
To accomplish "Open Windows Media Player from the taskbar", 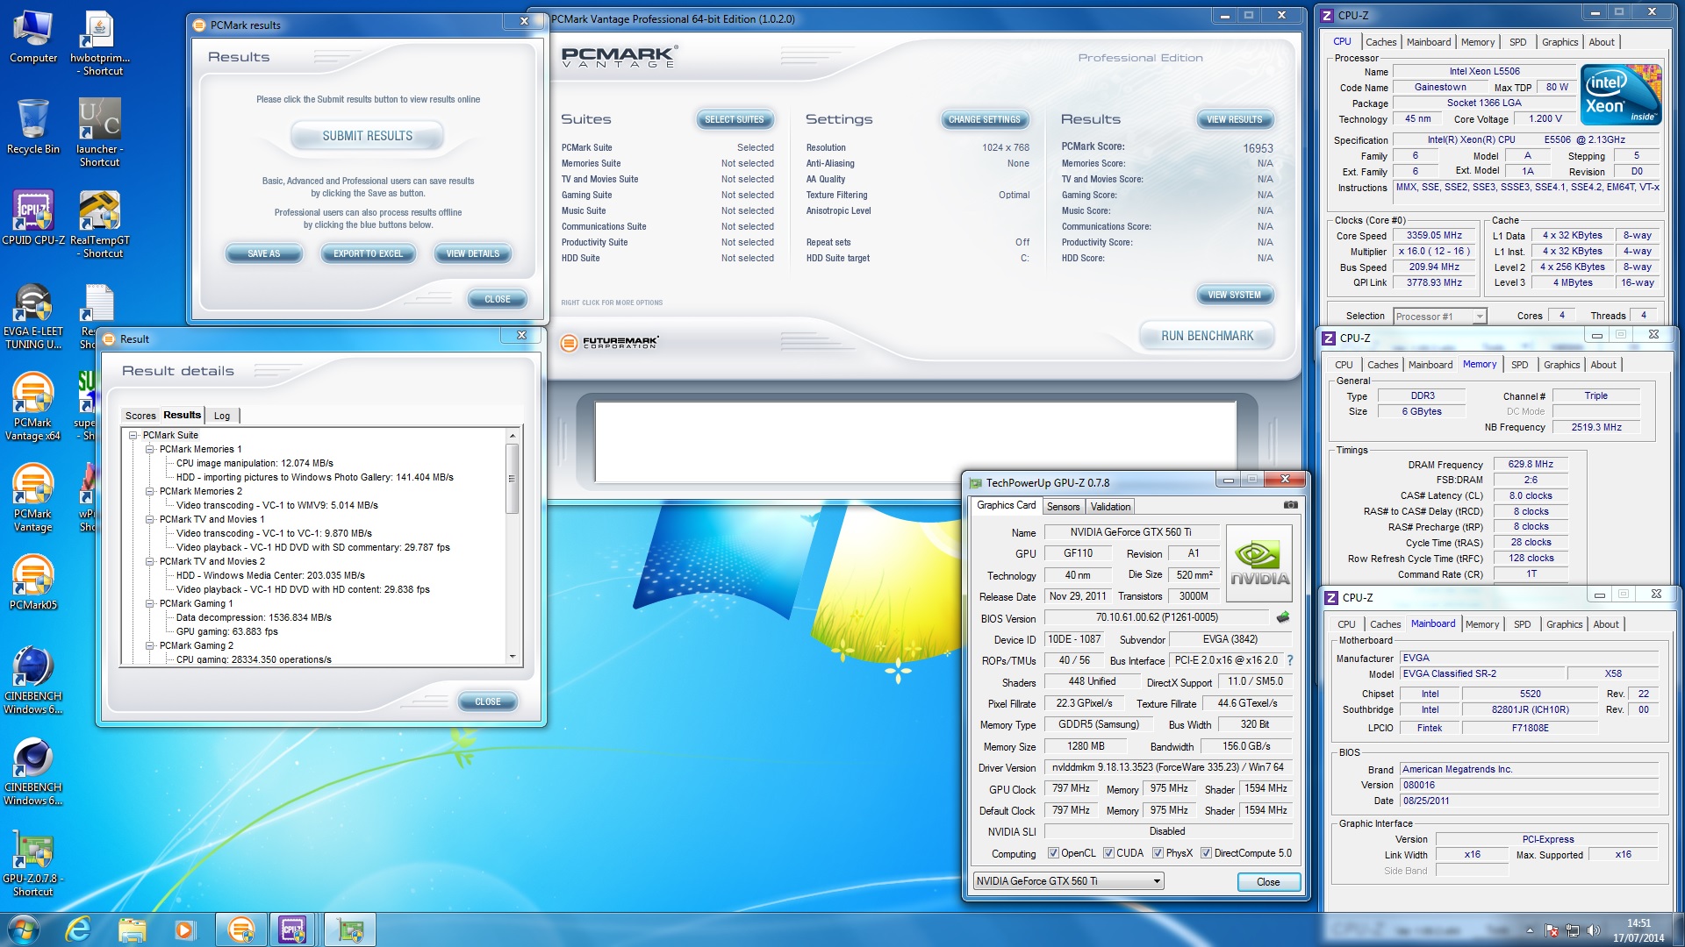I will pyautogui.click(x=184, y=929).
